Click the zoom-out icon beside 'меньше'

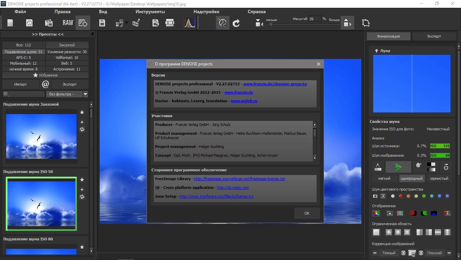click(259, 23)
